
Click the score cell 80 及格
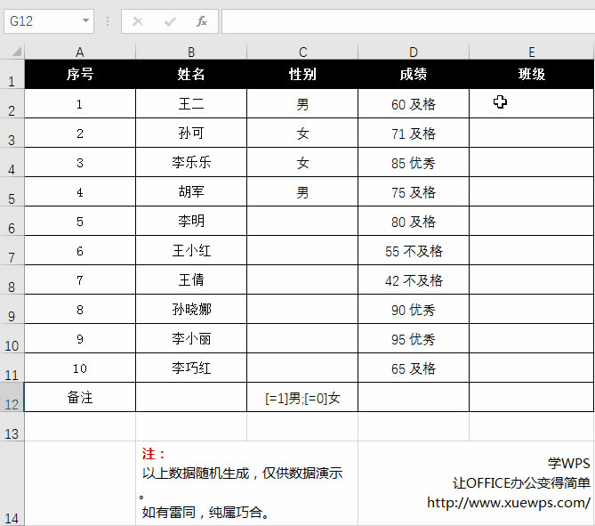(x=414, y=221)
